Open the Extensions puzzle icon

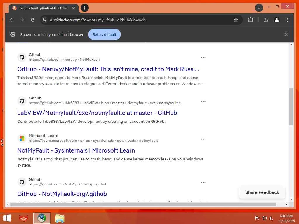[251, 20]
